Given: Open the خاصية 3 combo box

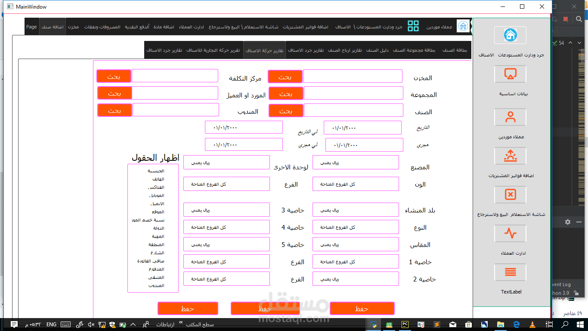Looking at the screenshot, I should [x=226, y=210].
